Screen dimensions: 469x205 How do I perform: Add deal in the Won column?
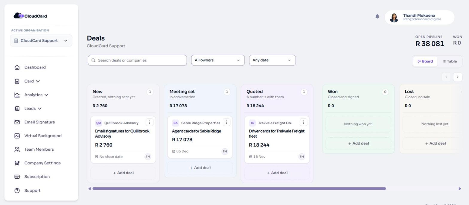[x=358, y=144]
